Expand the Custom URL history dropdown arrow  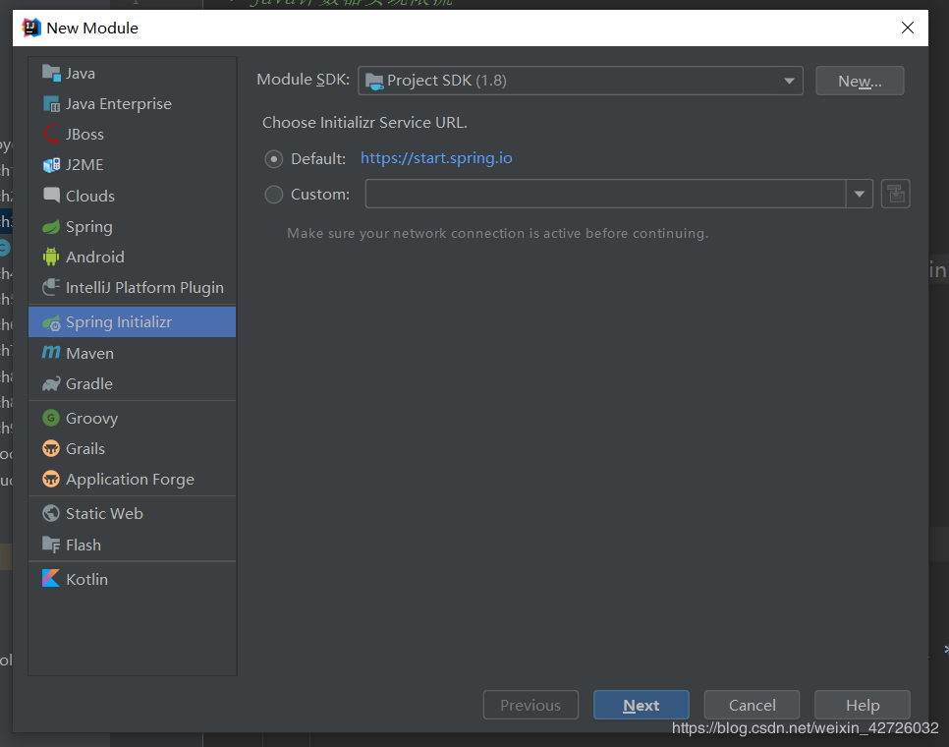click(860, 195)
